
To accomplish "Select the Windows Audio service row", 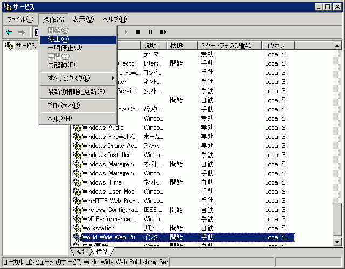I will pos(183,128).
